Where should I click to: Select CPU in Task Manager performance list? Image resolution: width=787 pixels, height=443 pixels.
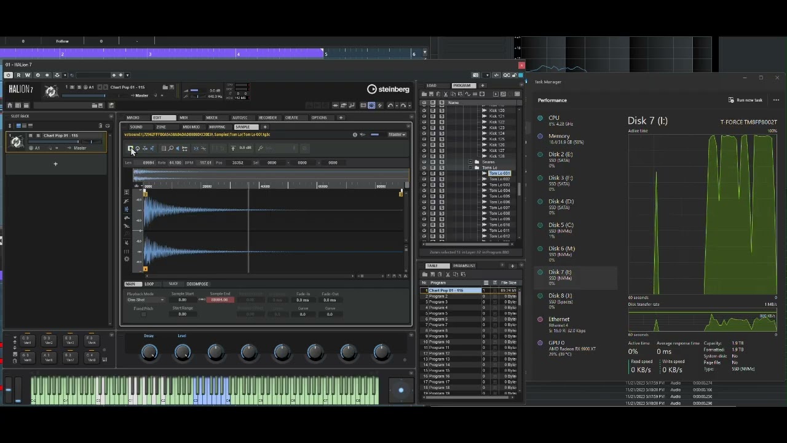tap(575, 121)
